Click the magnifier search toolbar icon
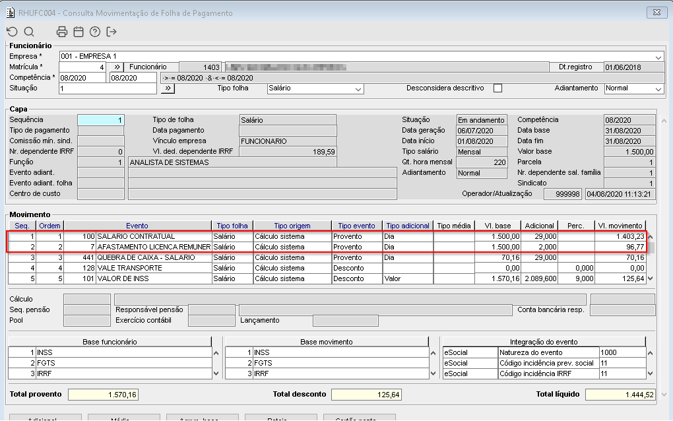The width and height of the screenshot is (673, 421). 29,32
